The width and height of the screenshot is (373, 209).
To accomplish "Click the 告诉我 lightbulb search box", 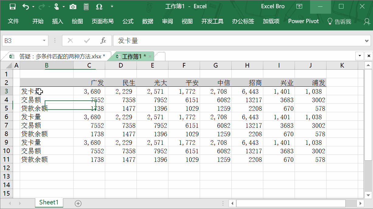I will [x=339, y=22].
